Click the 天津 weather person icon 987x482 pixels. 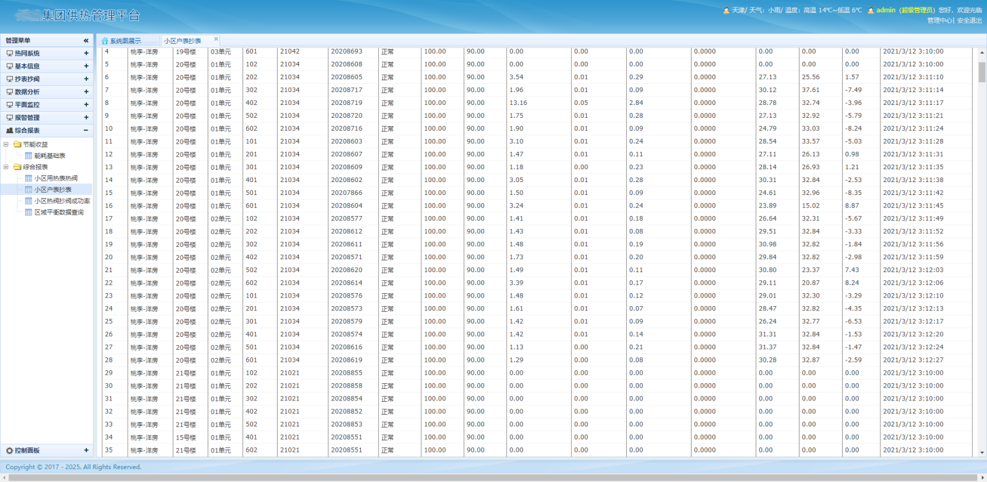726,10
